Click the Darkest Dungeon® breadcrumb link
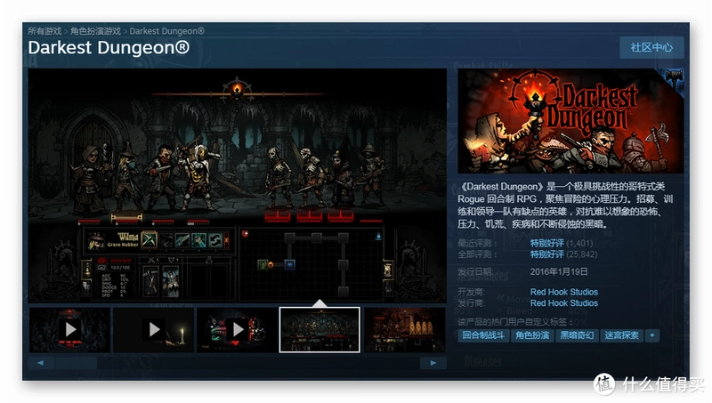The width and height of the screenshot is (712, 403). pos(166,31)
